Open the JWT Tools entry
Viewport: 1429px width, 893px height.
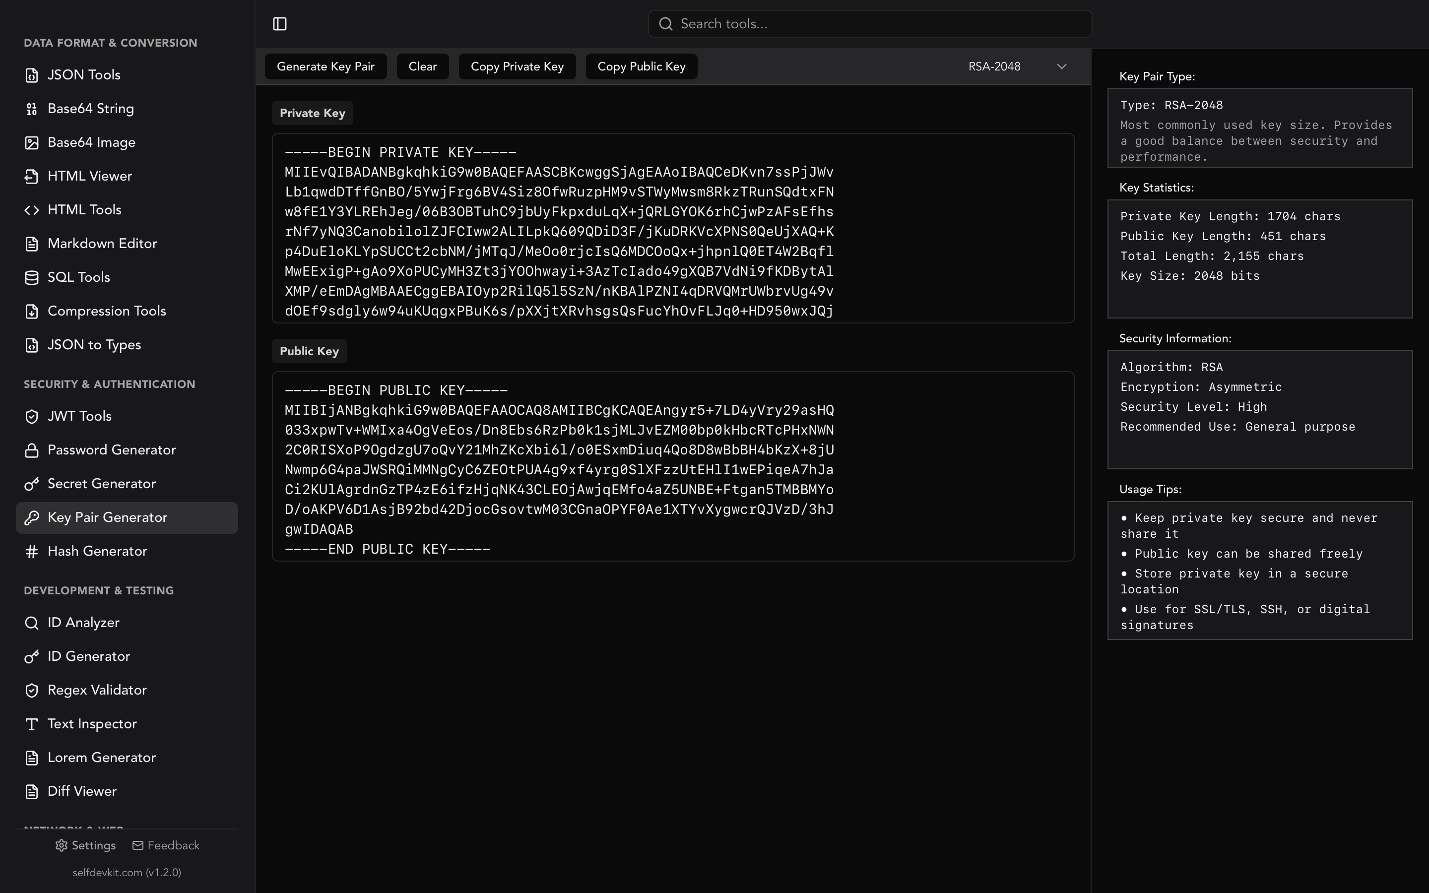tap(127, 416)
